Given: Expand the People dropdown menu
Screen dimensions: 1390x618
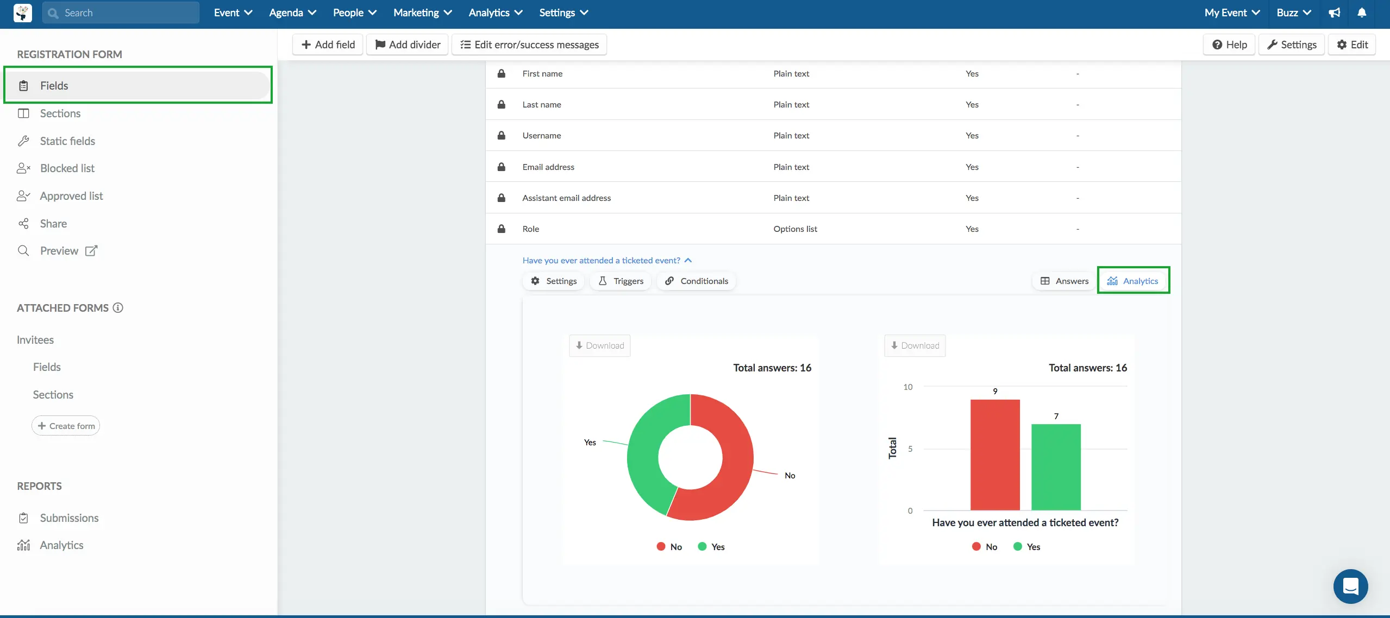Looking at the screenshot, I should [x=353, y=12].
